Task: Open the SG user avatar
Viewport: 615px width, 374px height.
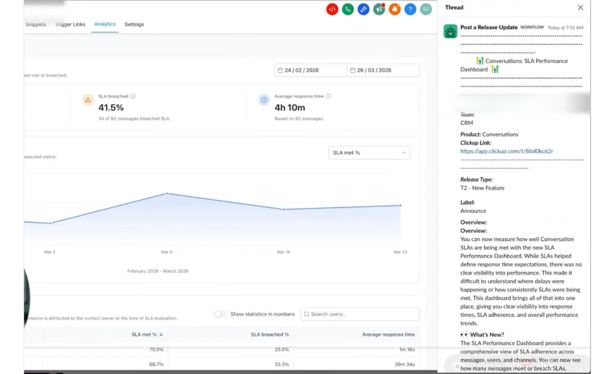Action: 425,9
